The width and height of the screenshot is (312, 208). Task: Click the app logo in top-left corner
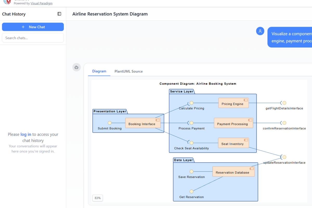(8, 2)
